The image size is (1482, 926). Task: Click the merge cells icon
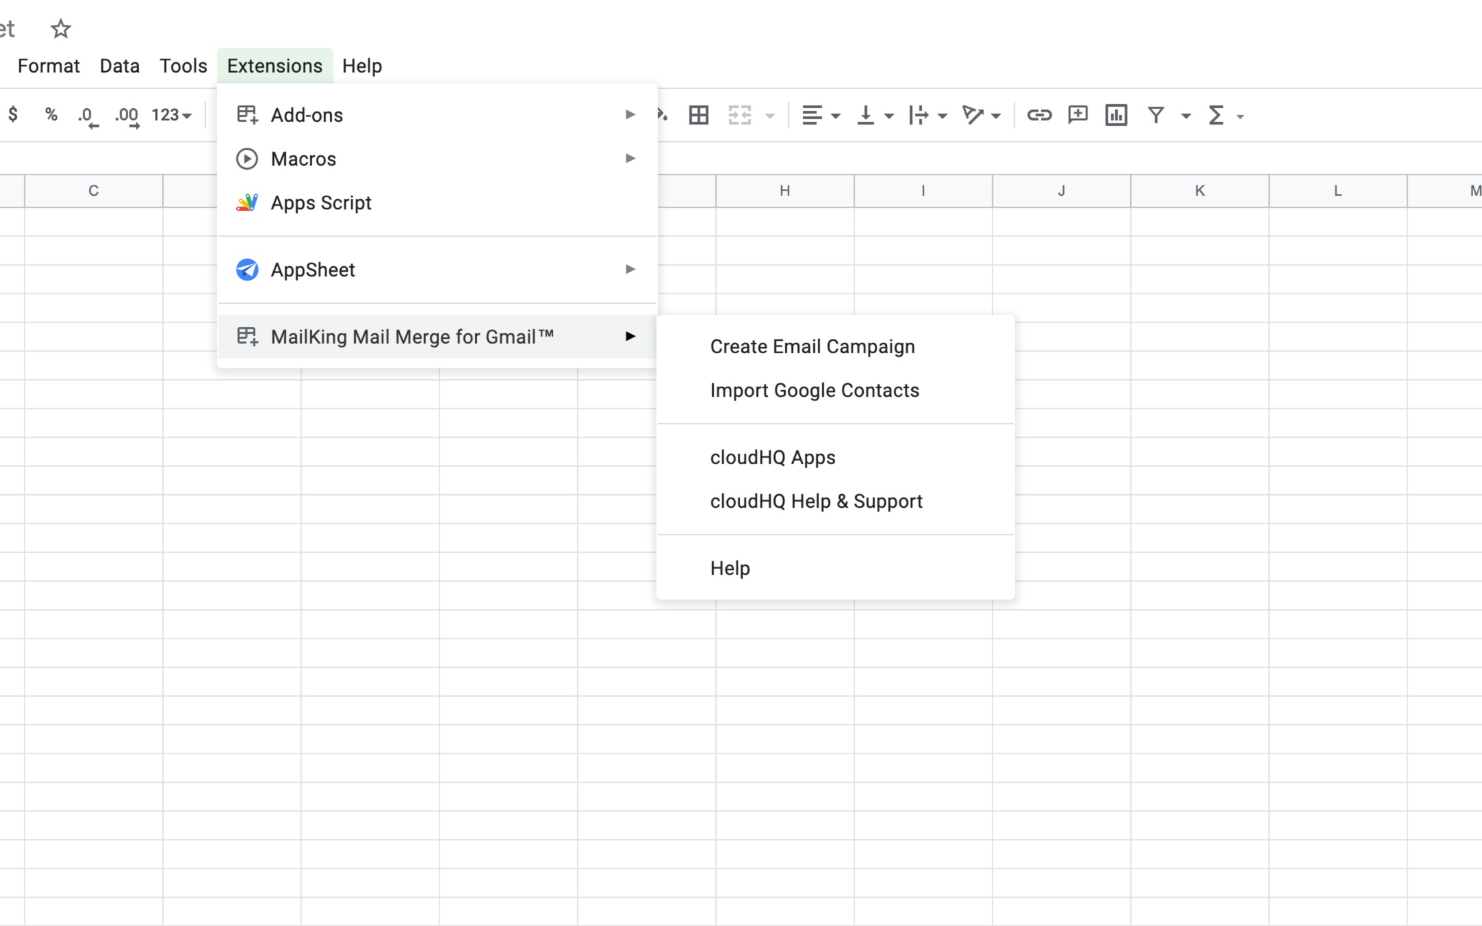coord(740,115)
